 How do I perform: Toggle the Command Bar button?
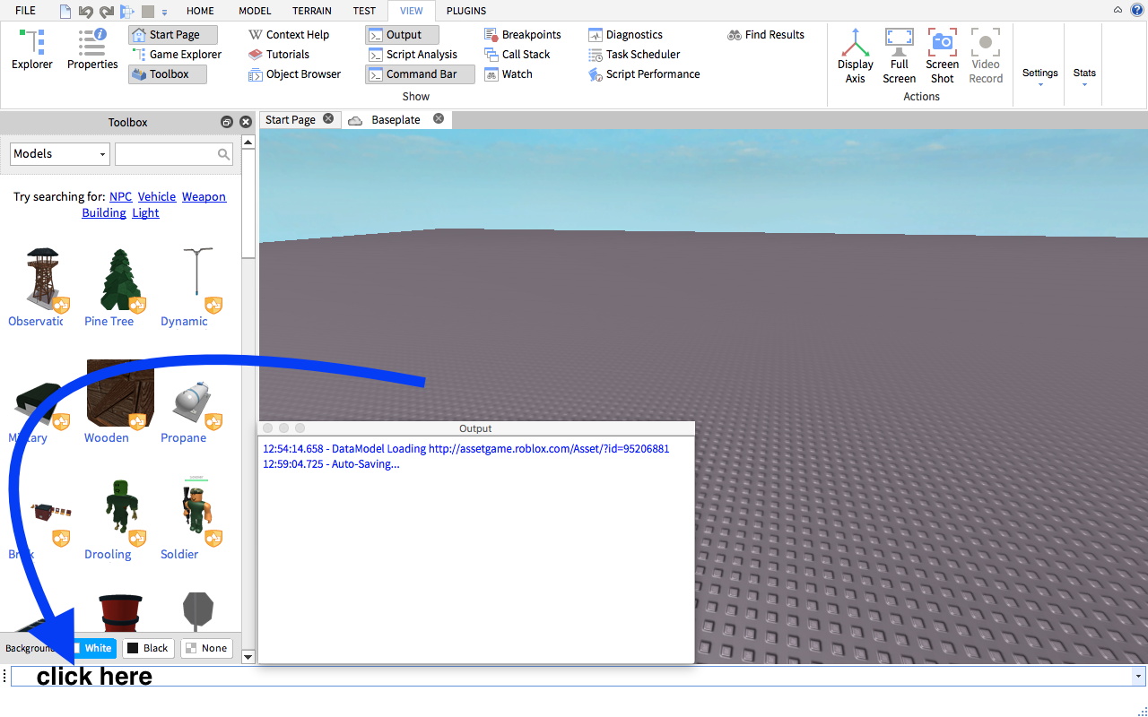click(420, 74)
